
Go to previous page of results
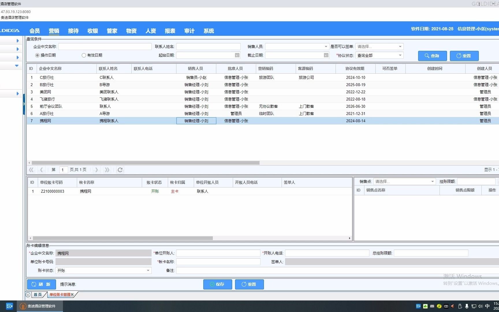[x=41, y=170]
